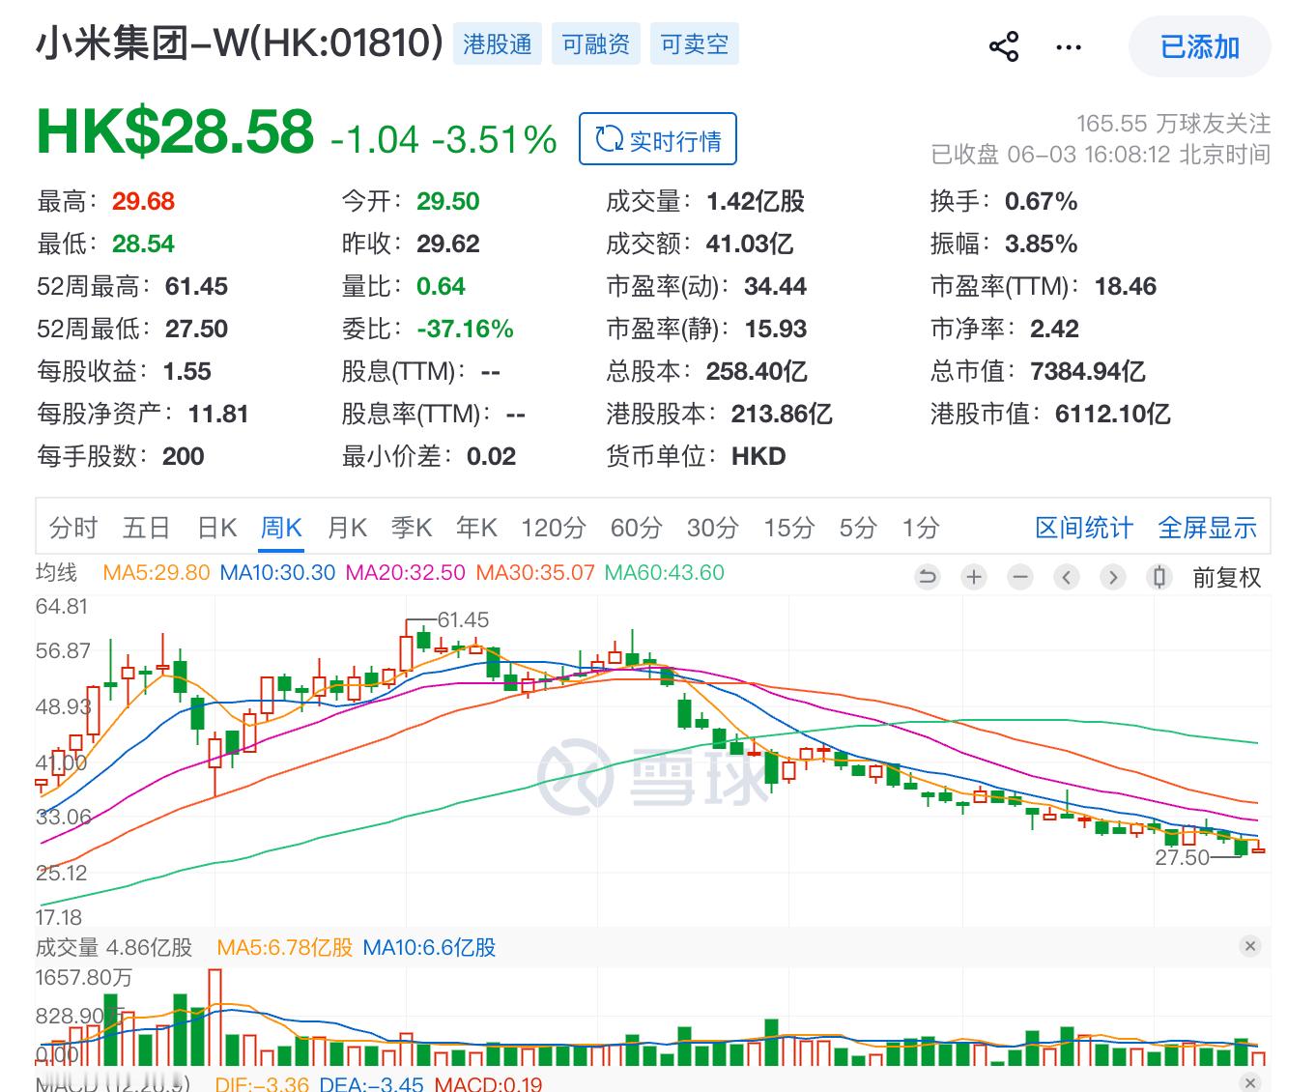Click the 总市值 value 7384.94亿

point(1088,371)
